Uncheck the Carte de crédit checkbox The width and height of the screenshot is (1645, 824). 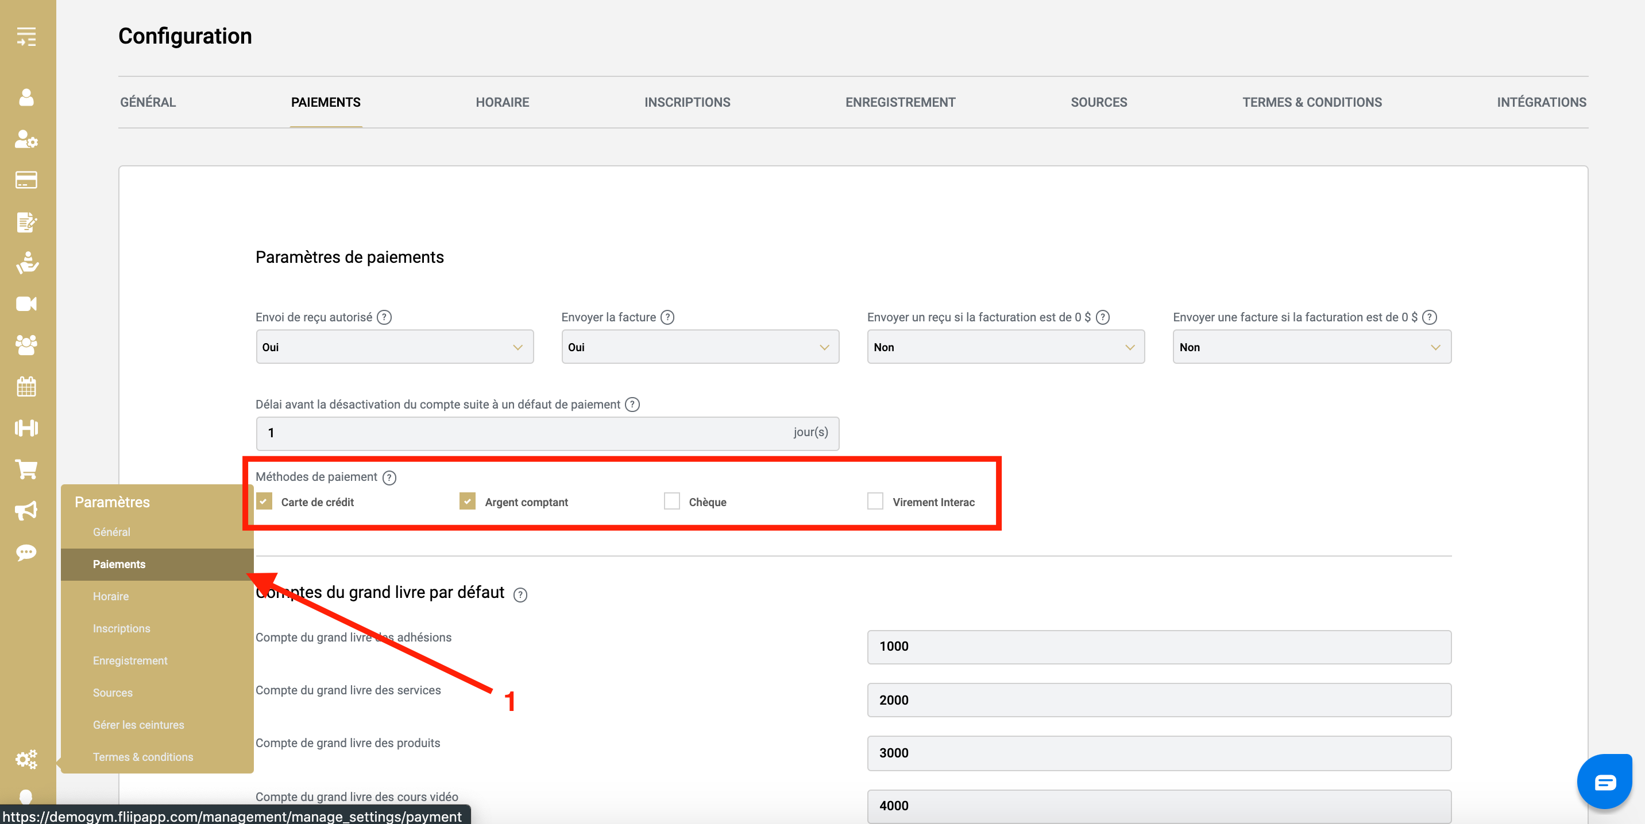coord(264,502)
